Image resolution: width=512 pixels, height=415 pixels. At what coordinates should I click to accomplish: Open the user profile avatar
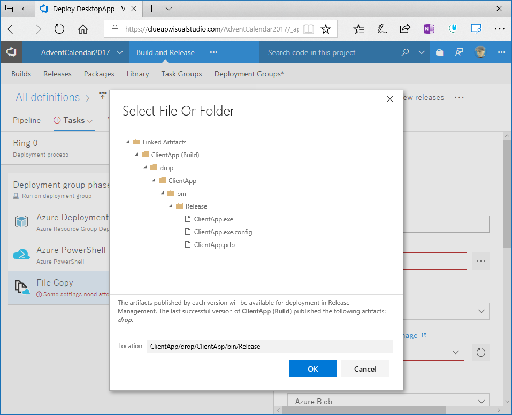(480, 52)
